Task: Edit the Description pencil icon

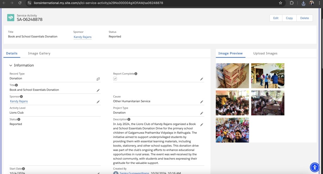Action: click(x=202, y=124)
